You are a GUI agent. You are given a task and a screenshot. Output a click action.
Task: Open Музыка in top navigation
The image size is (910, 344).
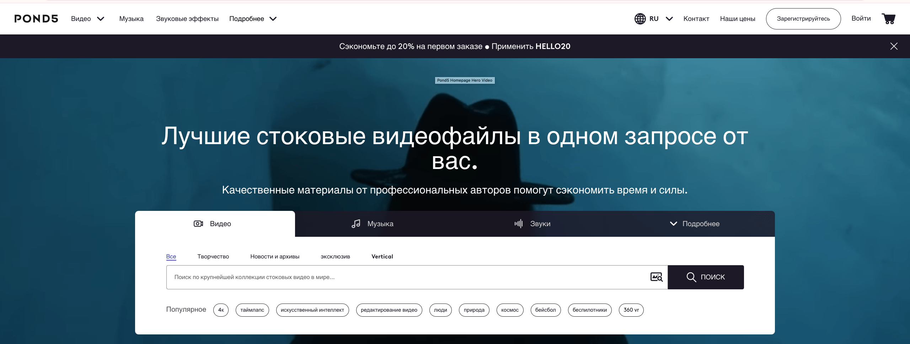[x=131, y=19]
